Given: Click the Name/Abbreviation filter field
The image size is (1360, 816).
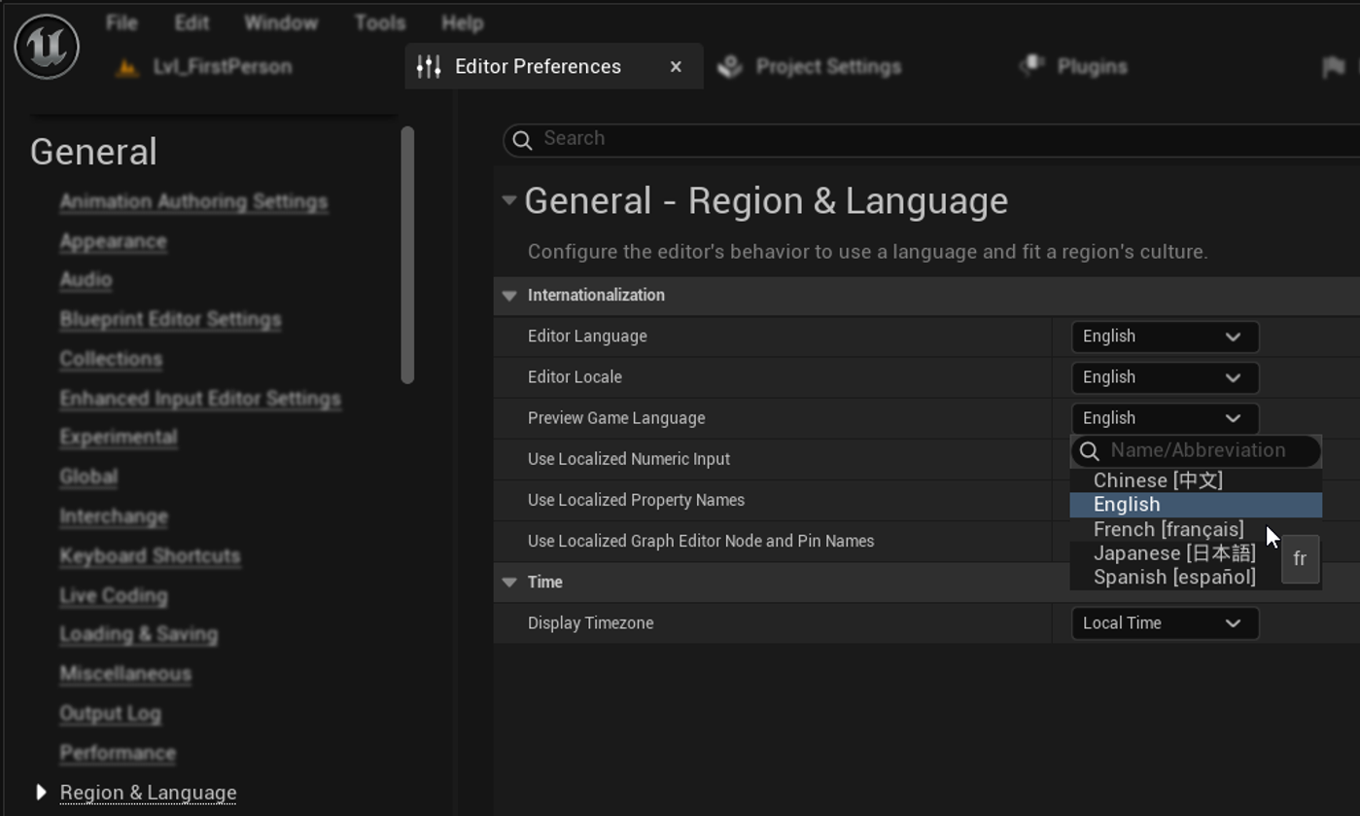Looking at the screenshot, I should (x=1205, y=450).
